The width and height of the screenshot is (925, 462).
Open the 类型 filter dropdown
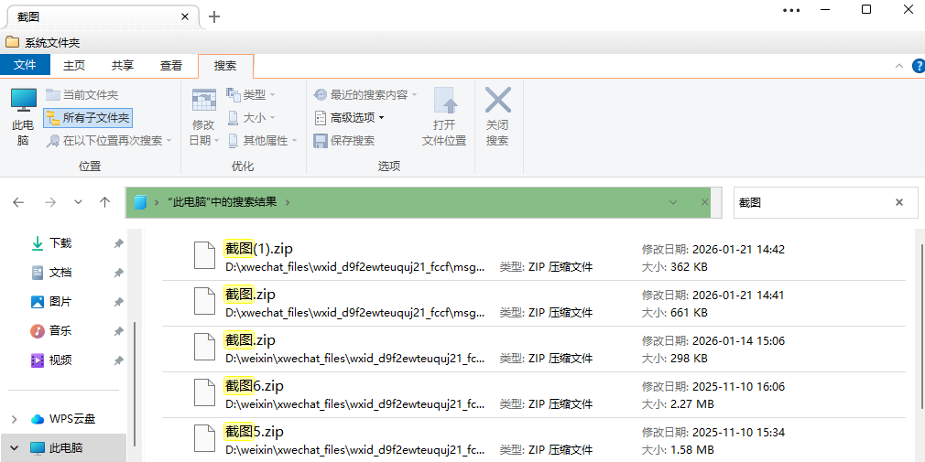tap(251, 95)
